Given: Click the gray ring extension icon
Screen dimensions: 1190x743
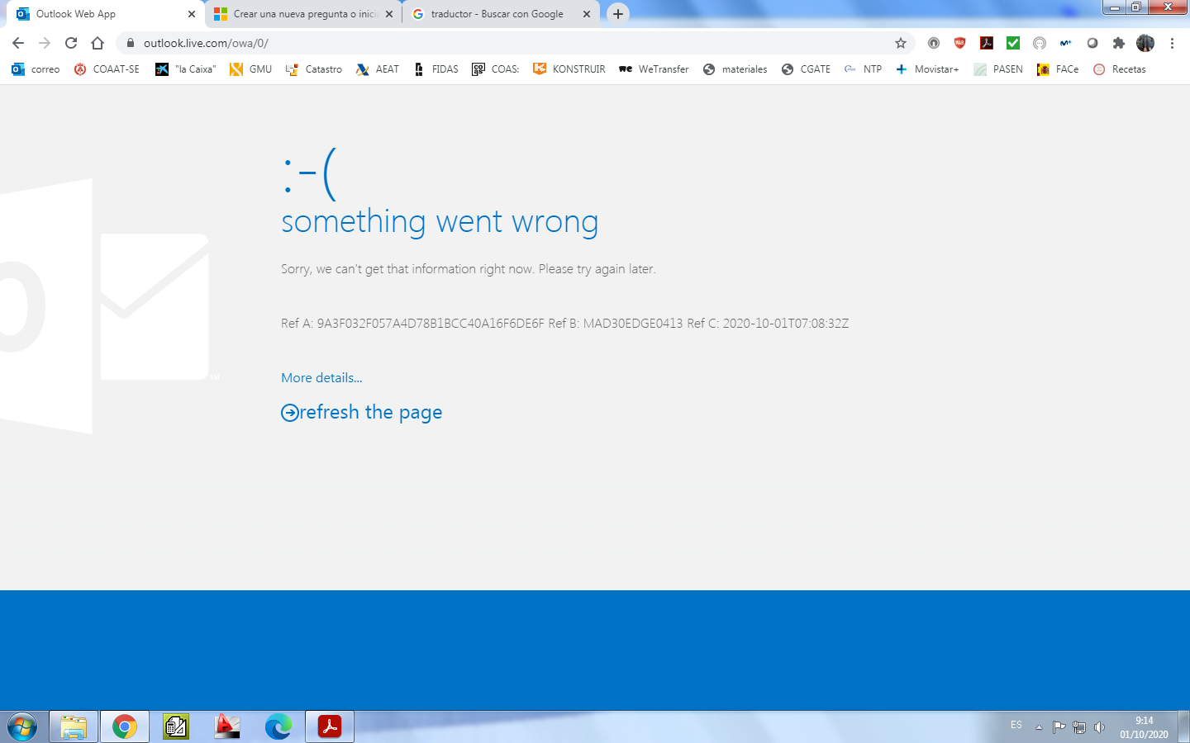Looking at the screenshot, I should click(1092, 43).
